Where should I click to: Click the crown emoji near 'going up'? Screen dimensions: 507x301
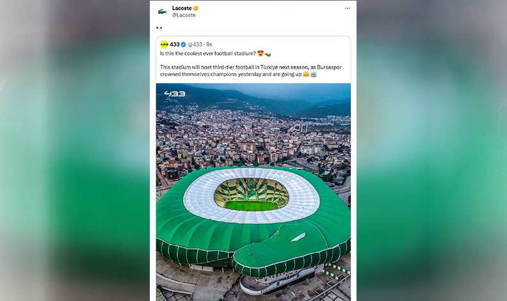[306, 74]
